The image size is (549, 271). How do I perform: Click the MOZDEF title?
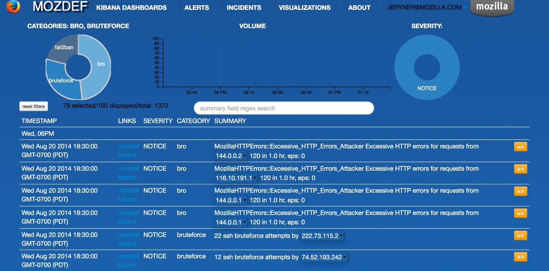[60, 7]
